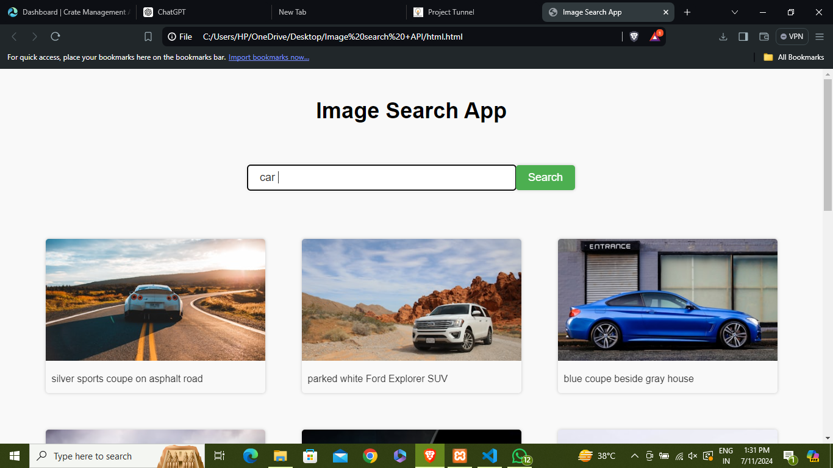Switch to the Project Tunnel tab
This screenshot has height=468, width=833.
tap(474, 12)
